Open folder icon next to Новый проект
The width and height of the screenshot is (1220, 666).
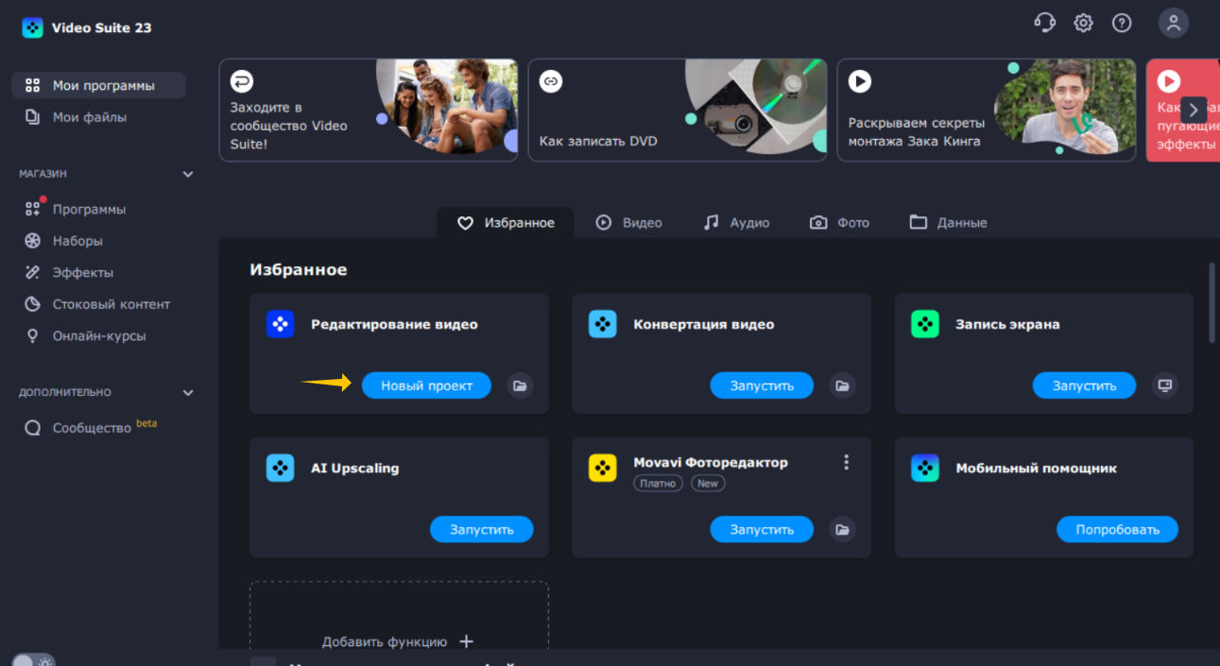[x=519, y=385]
